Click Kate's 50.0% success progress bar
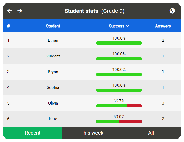 [x=119, y=122]
